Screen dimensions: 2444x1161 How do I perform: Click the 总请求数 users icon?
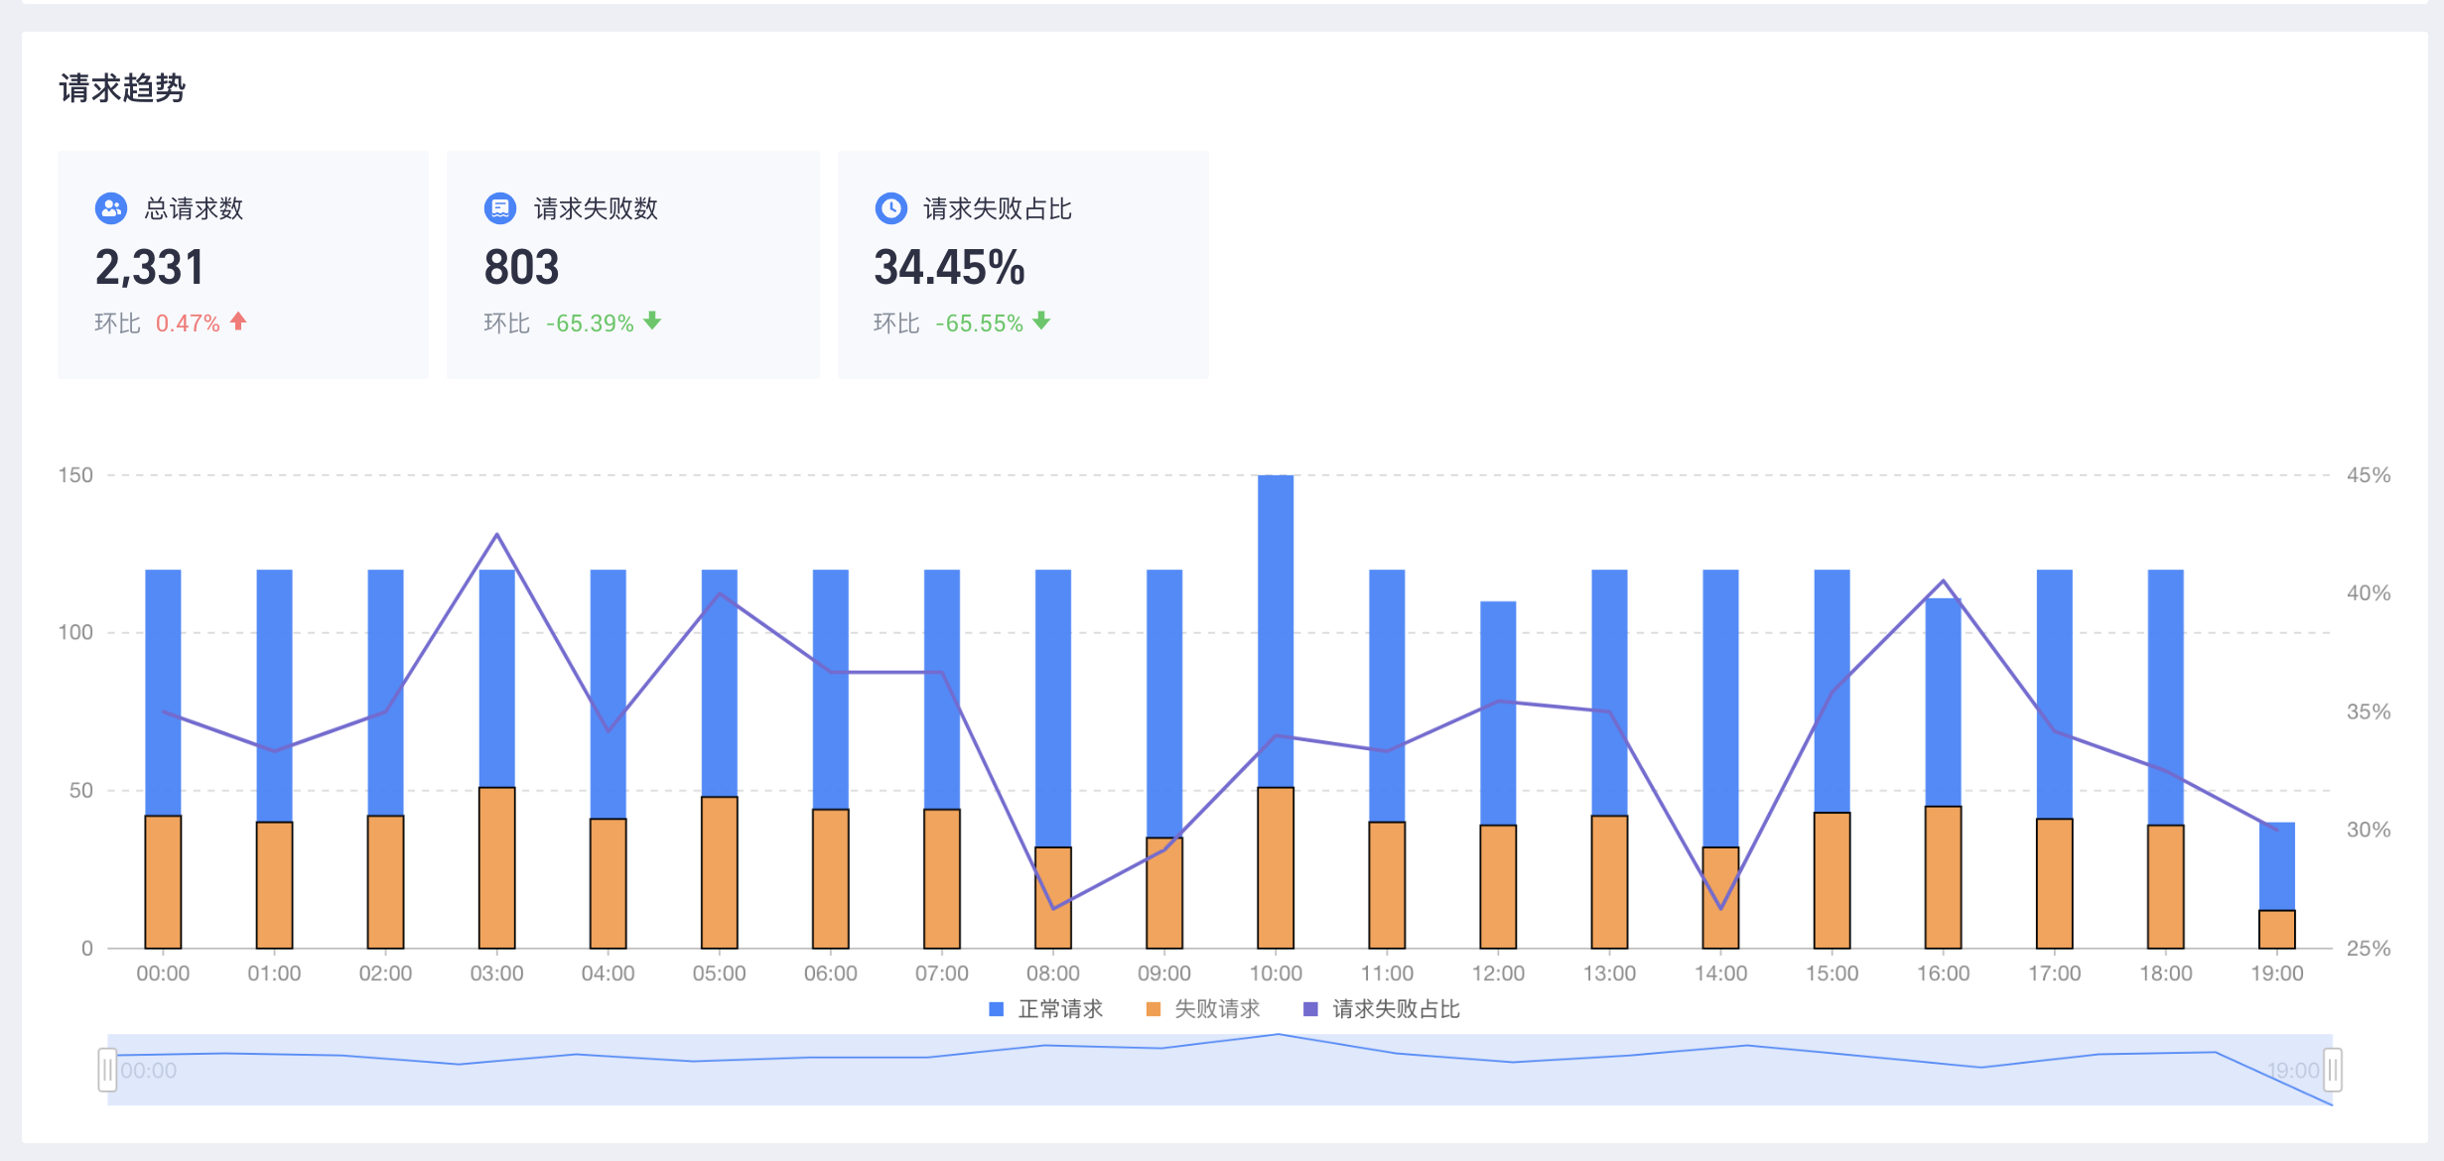[111, 208]
